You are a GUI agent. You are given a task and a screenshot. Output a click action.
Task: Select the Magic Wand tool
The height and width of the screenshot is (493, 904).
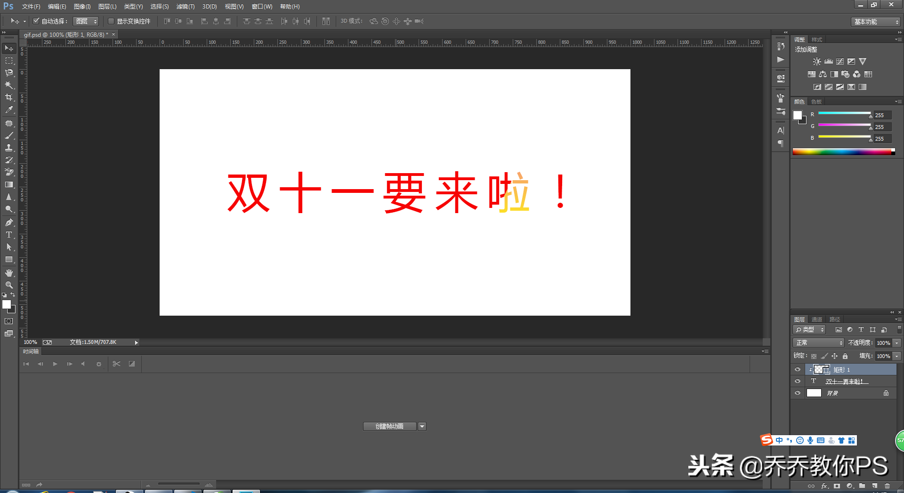(x=9, y=85)
